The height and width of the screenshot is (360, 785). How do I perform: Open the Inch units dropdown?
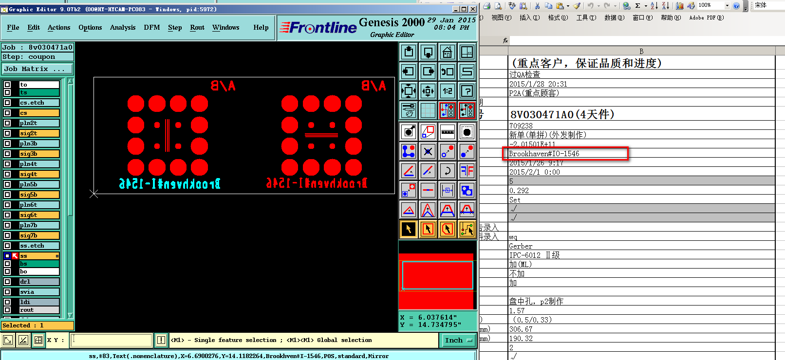coord(459,341)
